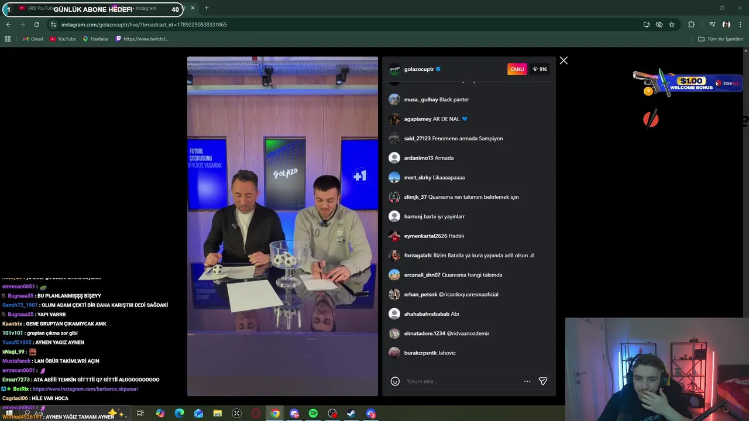Click burakcrpsntk avatar in comments
This screenshot has width=749, height=421.
point(394,353)
